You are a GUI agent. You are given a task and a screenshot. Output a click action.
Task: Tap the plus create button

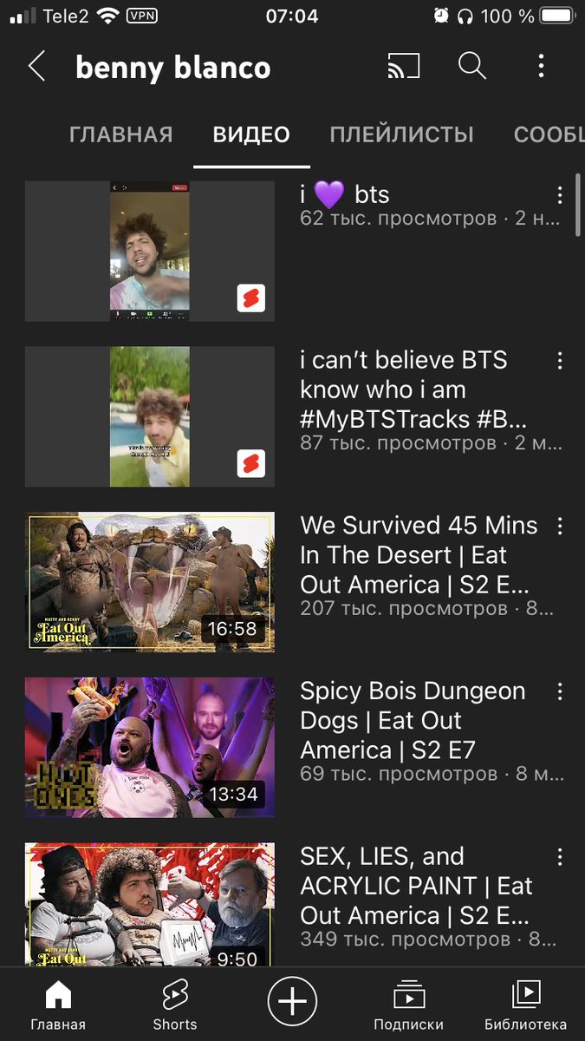[x=292, y=1002]
